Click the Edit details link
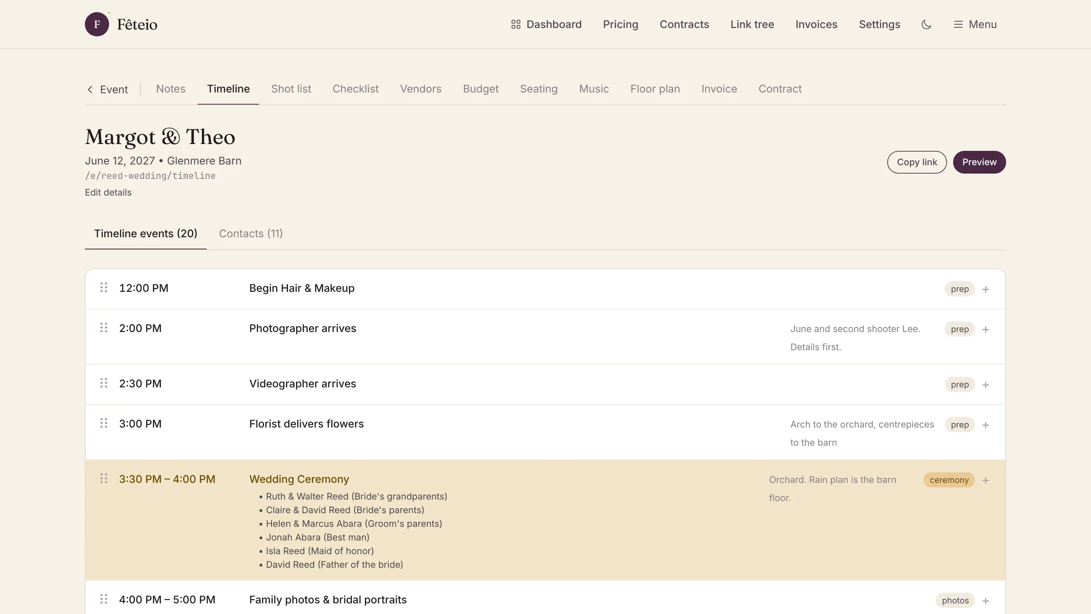Viewport: 1091px width, 614px height. point(108,193)
